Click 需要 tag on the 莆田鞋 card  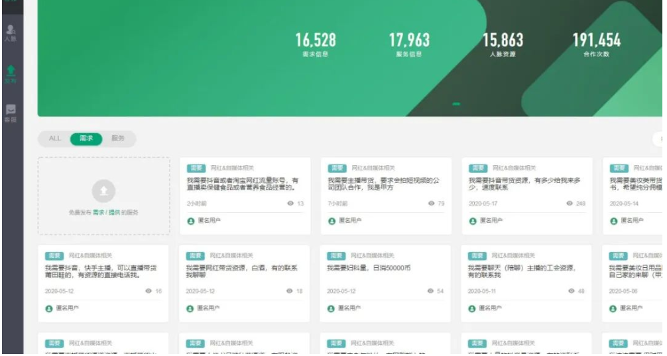coord(54,256)
